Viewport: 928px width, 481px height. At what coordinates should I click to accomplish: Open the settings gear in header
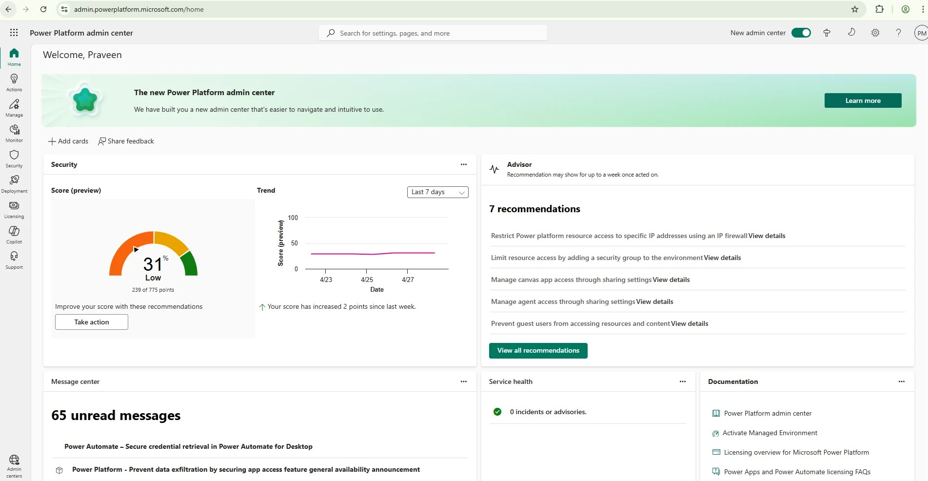point(875,33)
